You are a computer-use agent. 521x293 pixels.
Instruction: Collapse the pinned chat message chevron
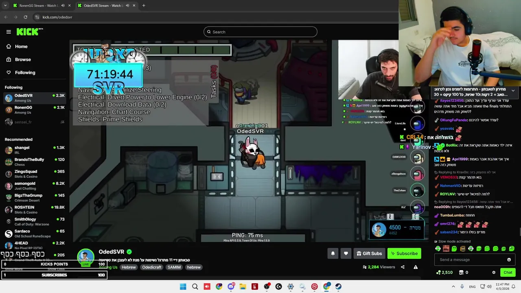click(513, 91)
